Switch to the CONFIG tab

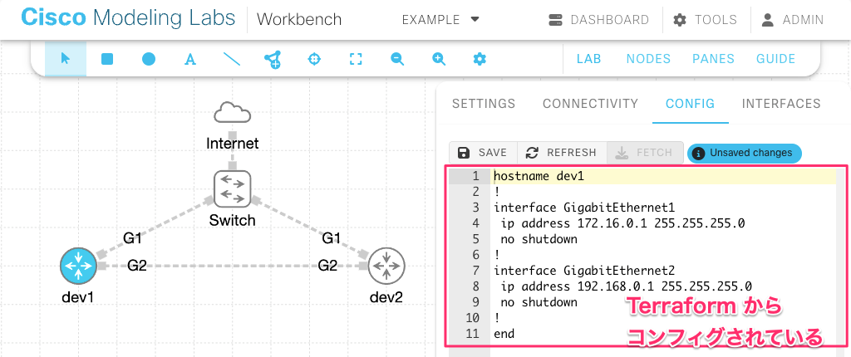(x=690, y=104)
